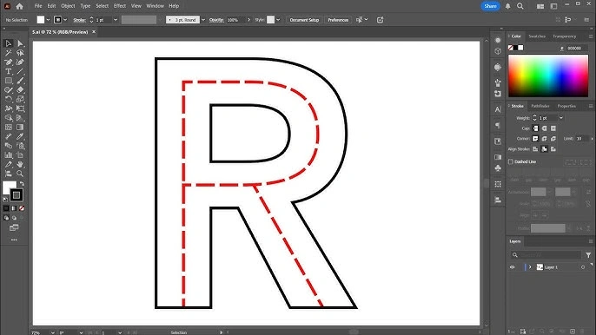Switch to the Transparency tab
The width and height of the screenshot is (596, 335).
click(565, 36)
